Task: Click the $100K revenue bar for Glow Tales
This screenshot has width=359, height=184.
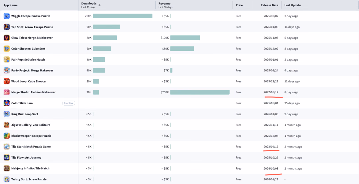Action: coord(185,38)
